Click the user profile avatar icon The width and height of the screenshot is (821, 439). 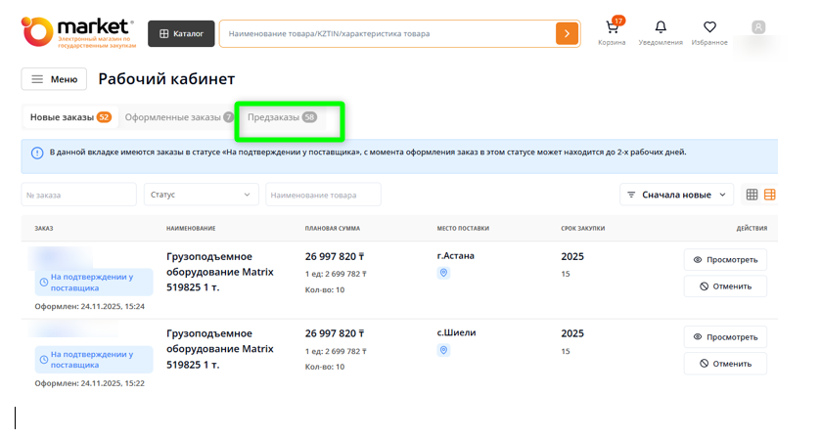pyautogui.click(x=758, y=27)
